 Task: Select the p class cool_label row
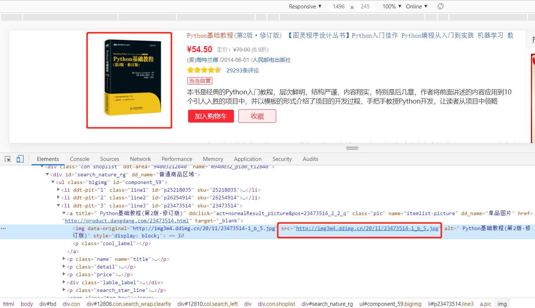(112, 243)
